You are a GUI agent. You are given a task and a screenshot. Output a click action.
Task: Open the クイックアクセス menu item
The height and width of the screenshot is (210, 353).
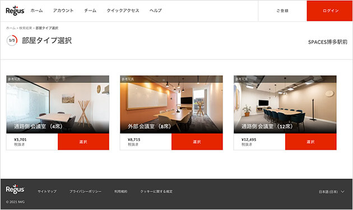click(x=123, y=11)
